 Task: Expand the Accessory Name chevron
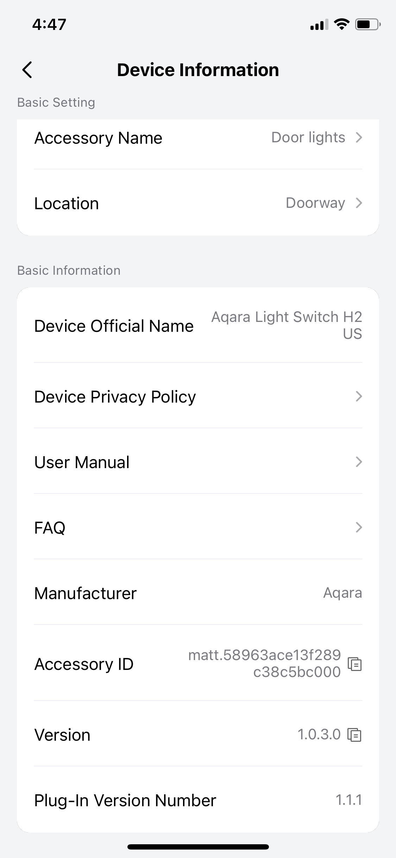pos(359,137)
